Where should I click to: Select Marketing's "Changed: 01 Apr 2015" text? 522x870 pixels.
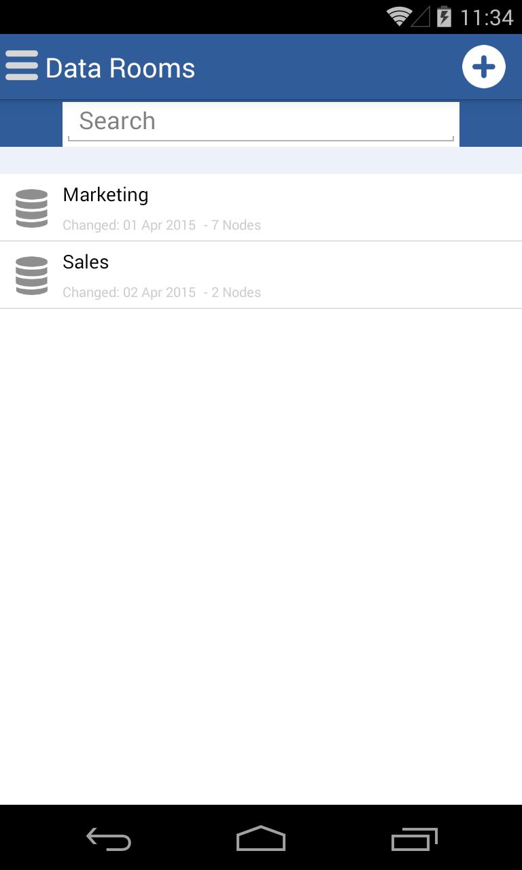(x=129, y=225)
